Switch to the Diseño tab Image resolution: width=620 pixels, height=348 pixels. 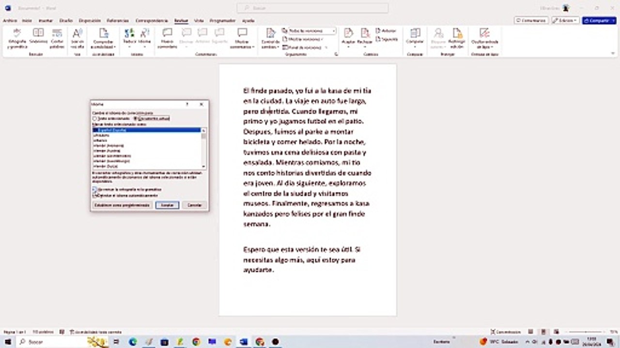[66, 21]
